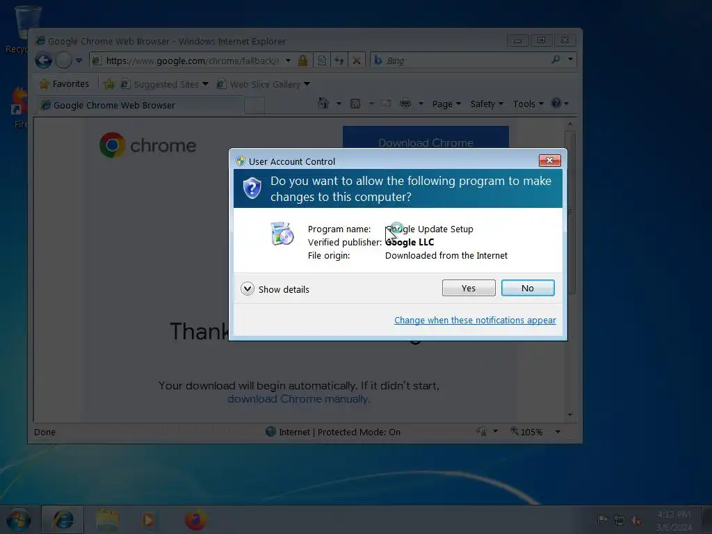Click the IE page vertical scrollbar
The image size is (712, 534).
[570, 269]
